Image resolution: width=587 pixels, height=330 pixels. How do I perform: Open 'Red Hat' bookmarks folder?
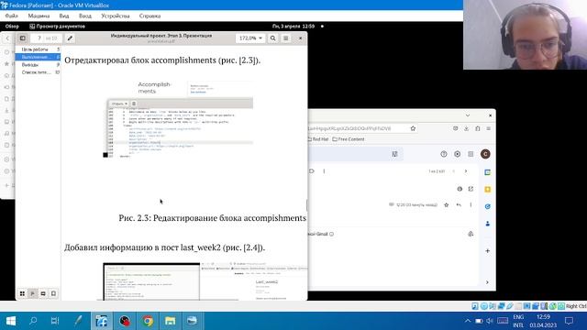pyautogui.click(x=318, y=139)
